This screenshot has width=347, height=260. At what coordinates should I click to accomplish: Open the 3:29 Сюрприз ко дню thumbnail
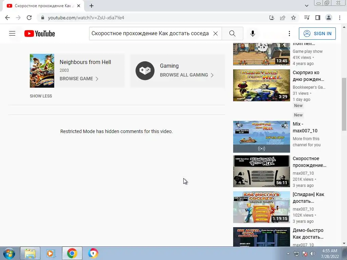tap(261, 85)
